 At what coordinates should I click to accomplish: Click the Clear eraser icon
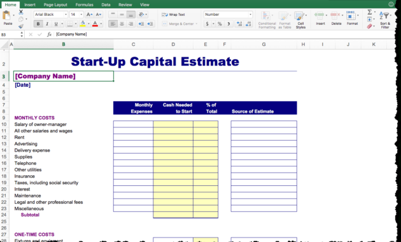click(370, 26)
